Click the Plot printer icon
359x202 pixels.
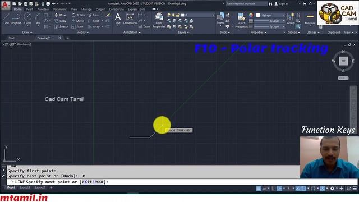click(x=48, y=4)
